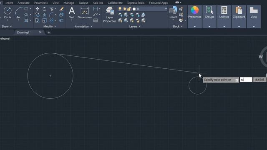Viewport: 267px width, 150px height.
Task: Open the Manage ribbon tab
Action: point(69,3)
